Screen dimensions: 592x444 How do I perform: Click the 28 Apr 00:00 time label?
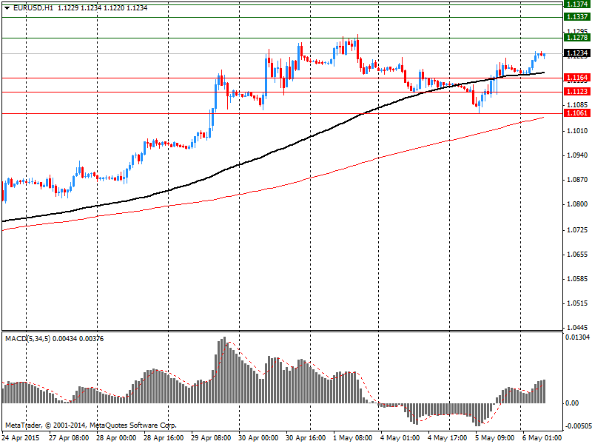(x=116, y=438)
